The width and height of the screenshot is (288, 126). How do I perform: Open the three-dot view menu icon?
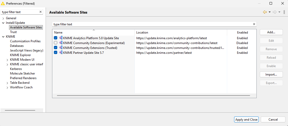click(284, 12)
